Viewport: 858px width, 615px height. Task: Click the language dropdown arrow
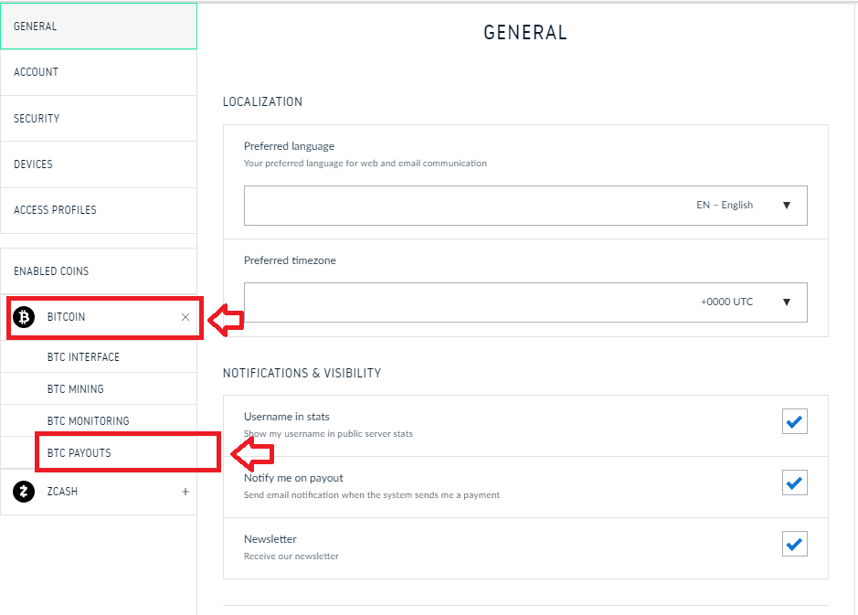[x=787, y=206]
